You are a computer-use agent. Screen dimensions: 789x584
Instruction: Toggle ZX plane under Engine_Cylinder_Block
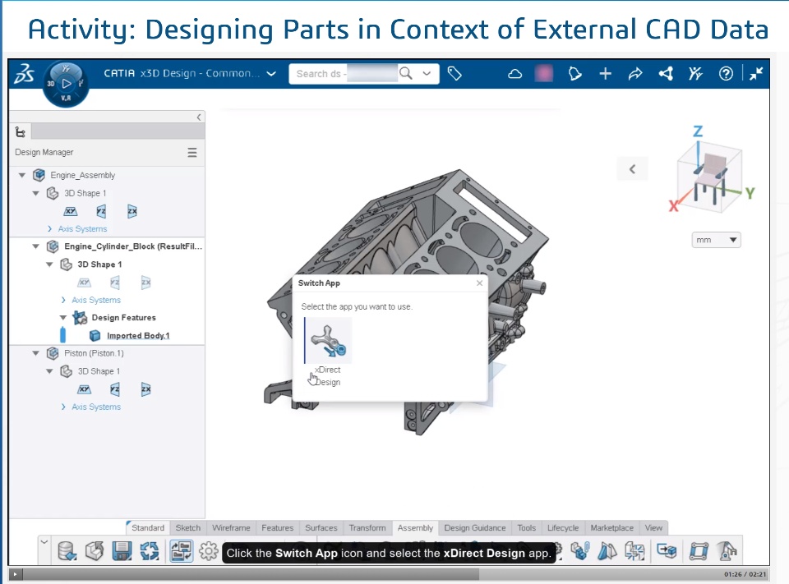(145, 283)
